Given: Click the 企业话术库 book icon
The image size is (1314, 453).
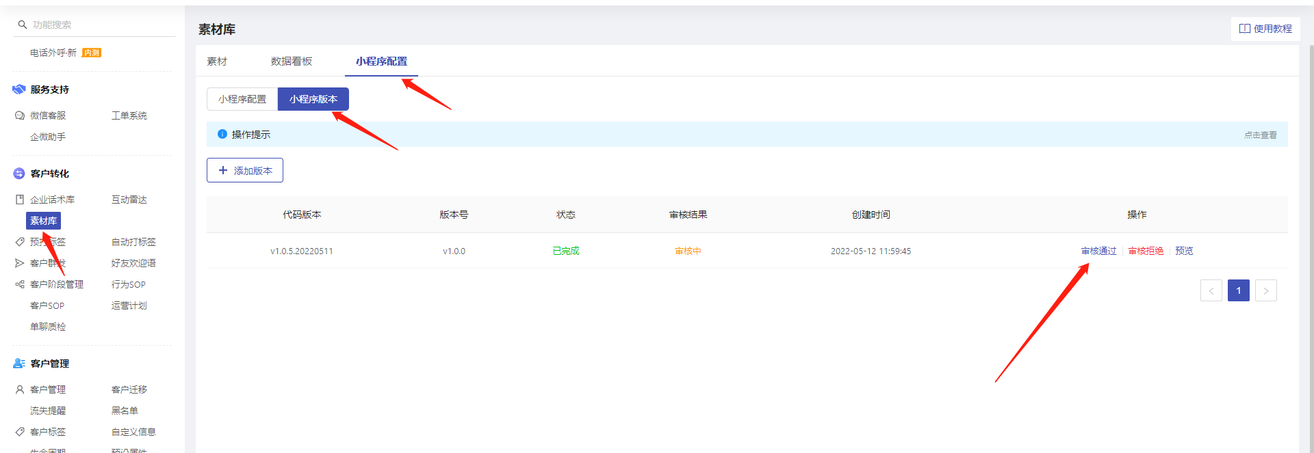Looking at the screenshot, I should click(20, 200).
